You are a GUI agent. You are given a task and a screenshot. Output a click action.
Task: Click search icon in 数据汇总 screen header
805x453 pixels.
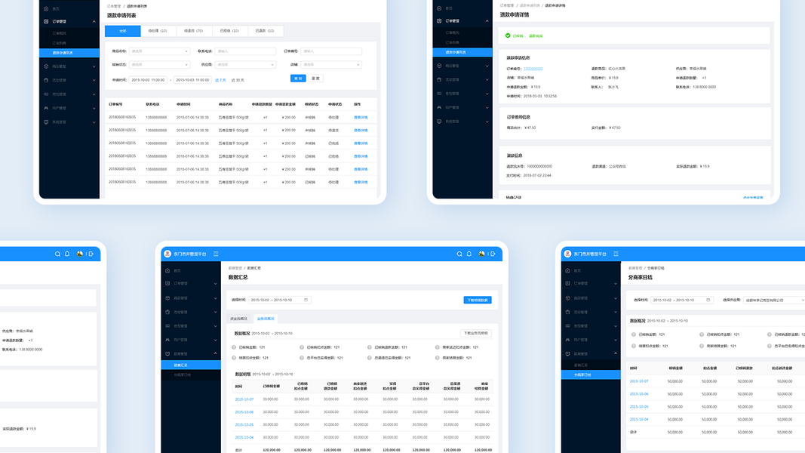[459, 254]
